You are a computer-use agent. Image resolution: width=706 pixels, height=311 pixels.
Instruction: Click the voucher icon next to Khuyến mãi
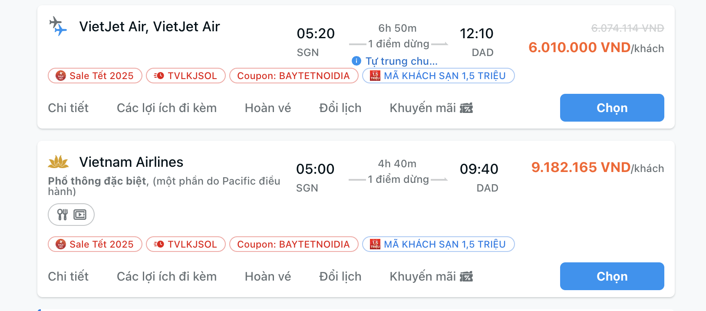pos(466,107)
